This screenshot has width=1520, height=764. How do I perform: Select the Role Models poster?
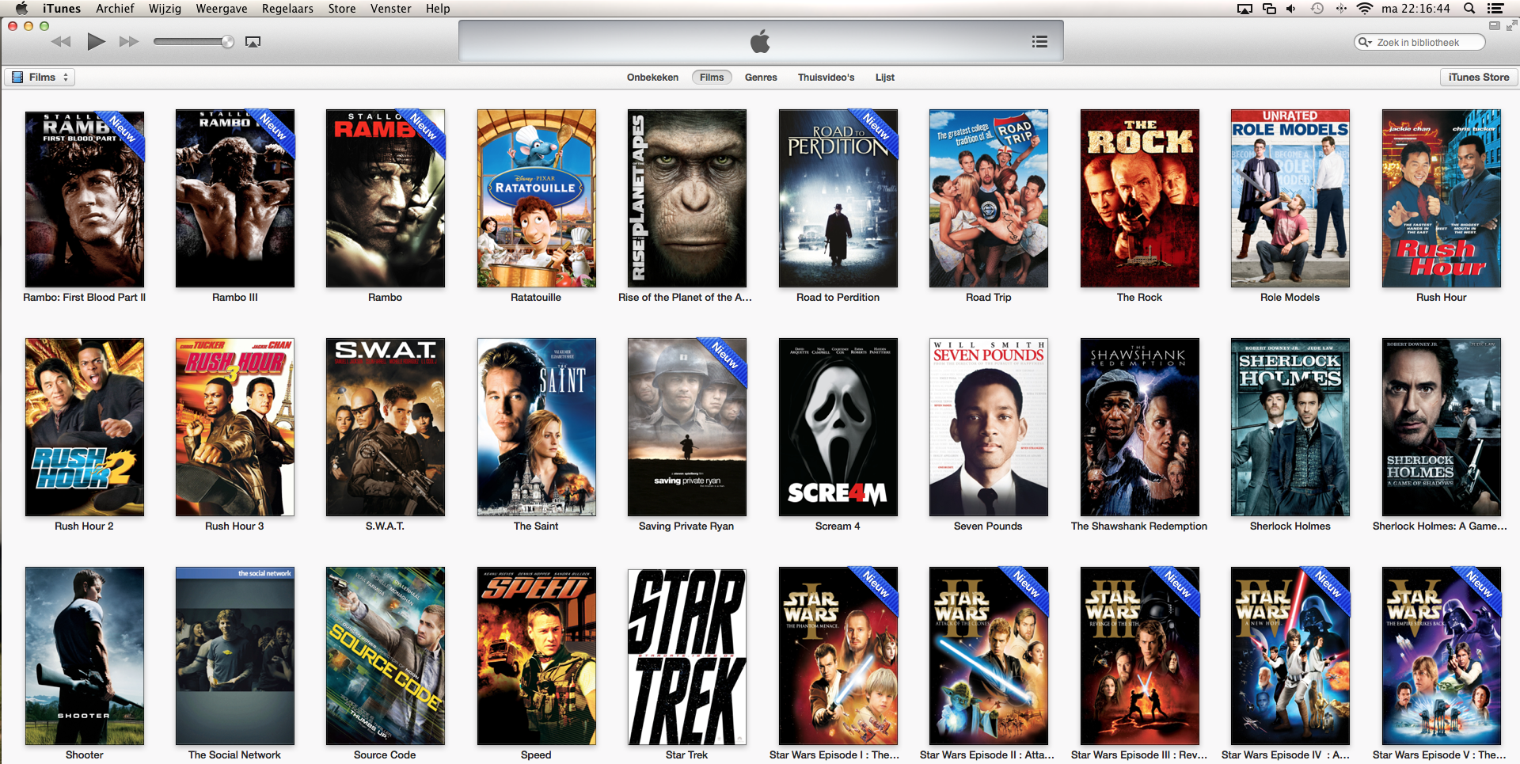(x=1290, y=198)
